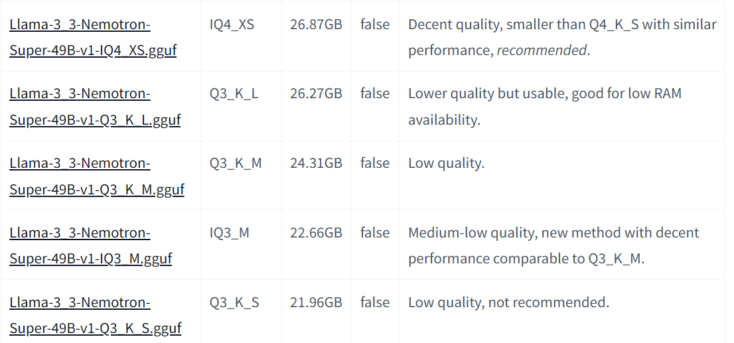Select the 'Low quality.' description text

coord(446,163)
